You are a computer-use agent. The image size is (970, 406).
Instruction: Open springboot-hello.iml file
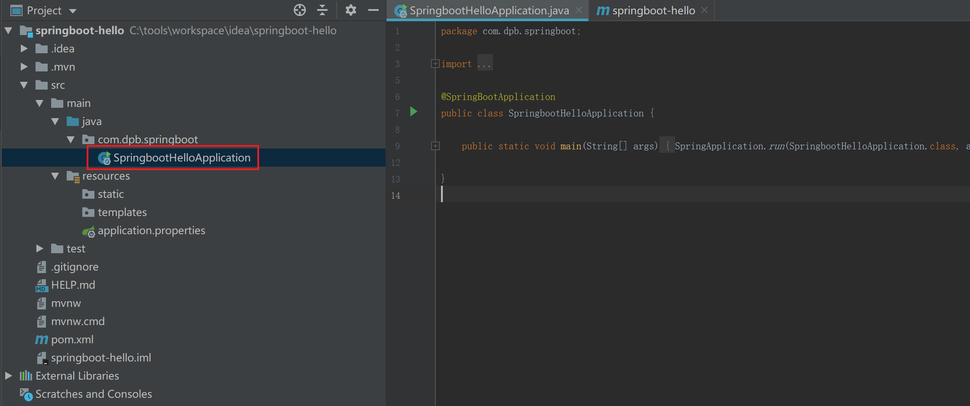[x=101, y=358]
